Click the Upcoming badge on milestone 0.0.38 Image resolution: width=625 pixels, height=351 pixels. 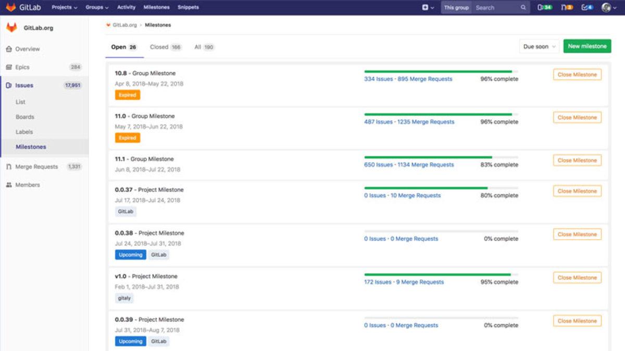point(130,254)
